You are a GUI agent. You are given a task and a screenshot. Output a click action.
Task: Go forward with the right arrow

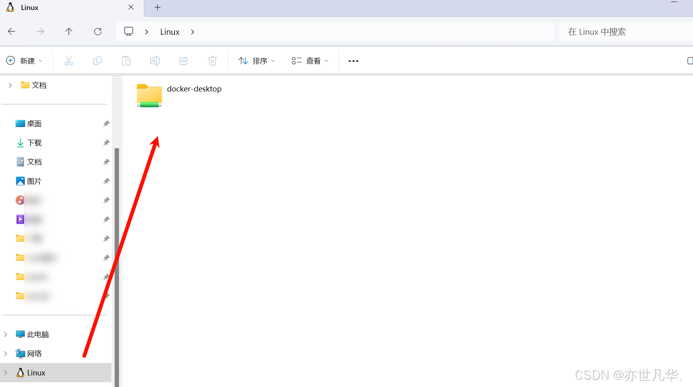tap(40, 32)
